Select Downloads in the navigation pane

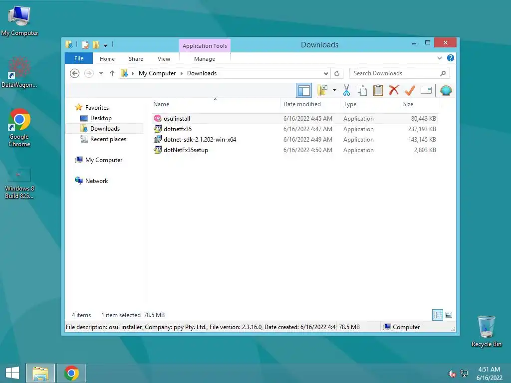[105, 128]
